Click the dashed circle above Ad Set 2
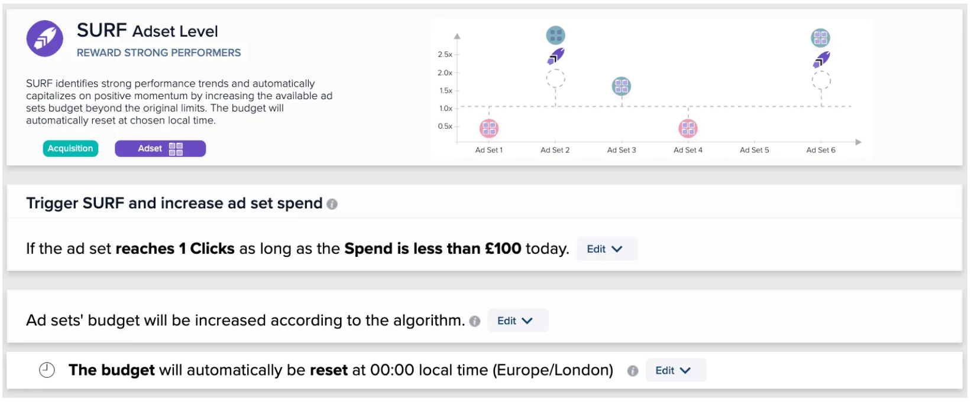 point(555,78)
